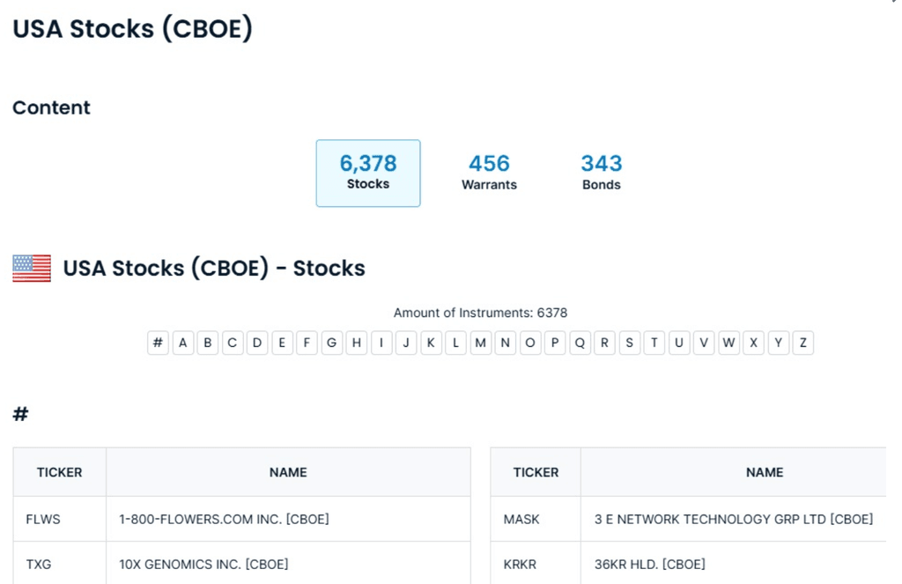Open 1-800-FLOWERS.COM INC. stock entry
The width and height of the screenshot is (902, 584).
click(x=224, y=519)
